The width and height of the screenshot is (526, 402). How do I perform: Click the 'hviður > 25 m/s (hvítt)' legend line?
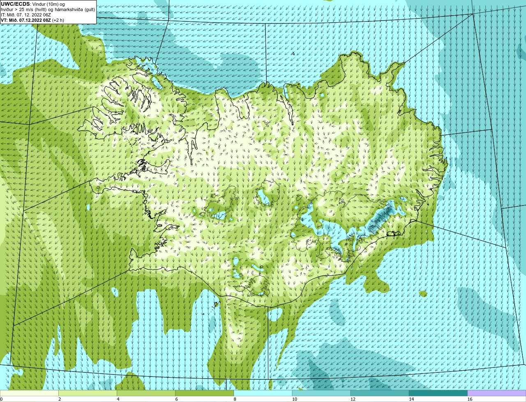coord(48,9)
